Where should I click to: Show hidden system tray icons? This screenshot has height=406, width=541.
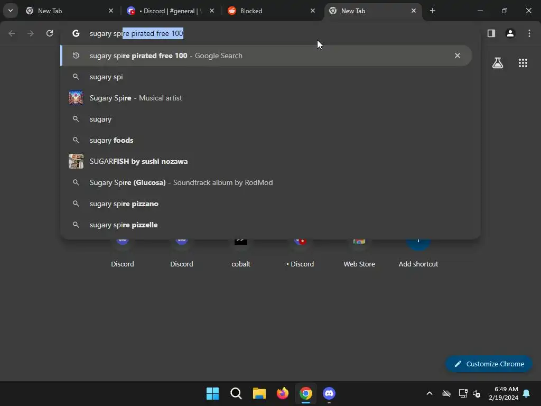point(430,393)
